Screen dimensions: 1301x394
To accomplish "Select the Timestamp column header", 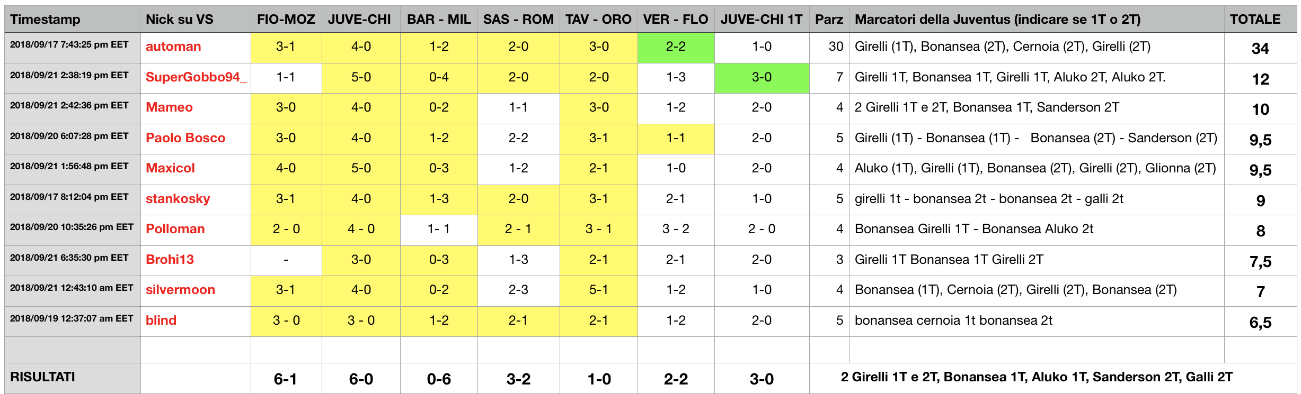I will [72, 20].
